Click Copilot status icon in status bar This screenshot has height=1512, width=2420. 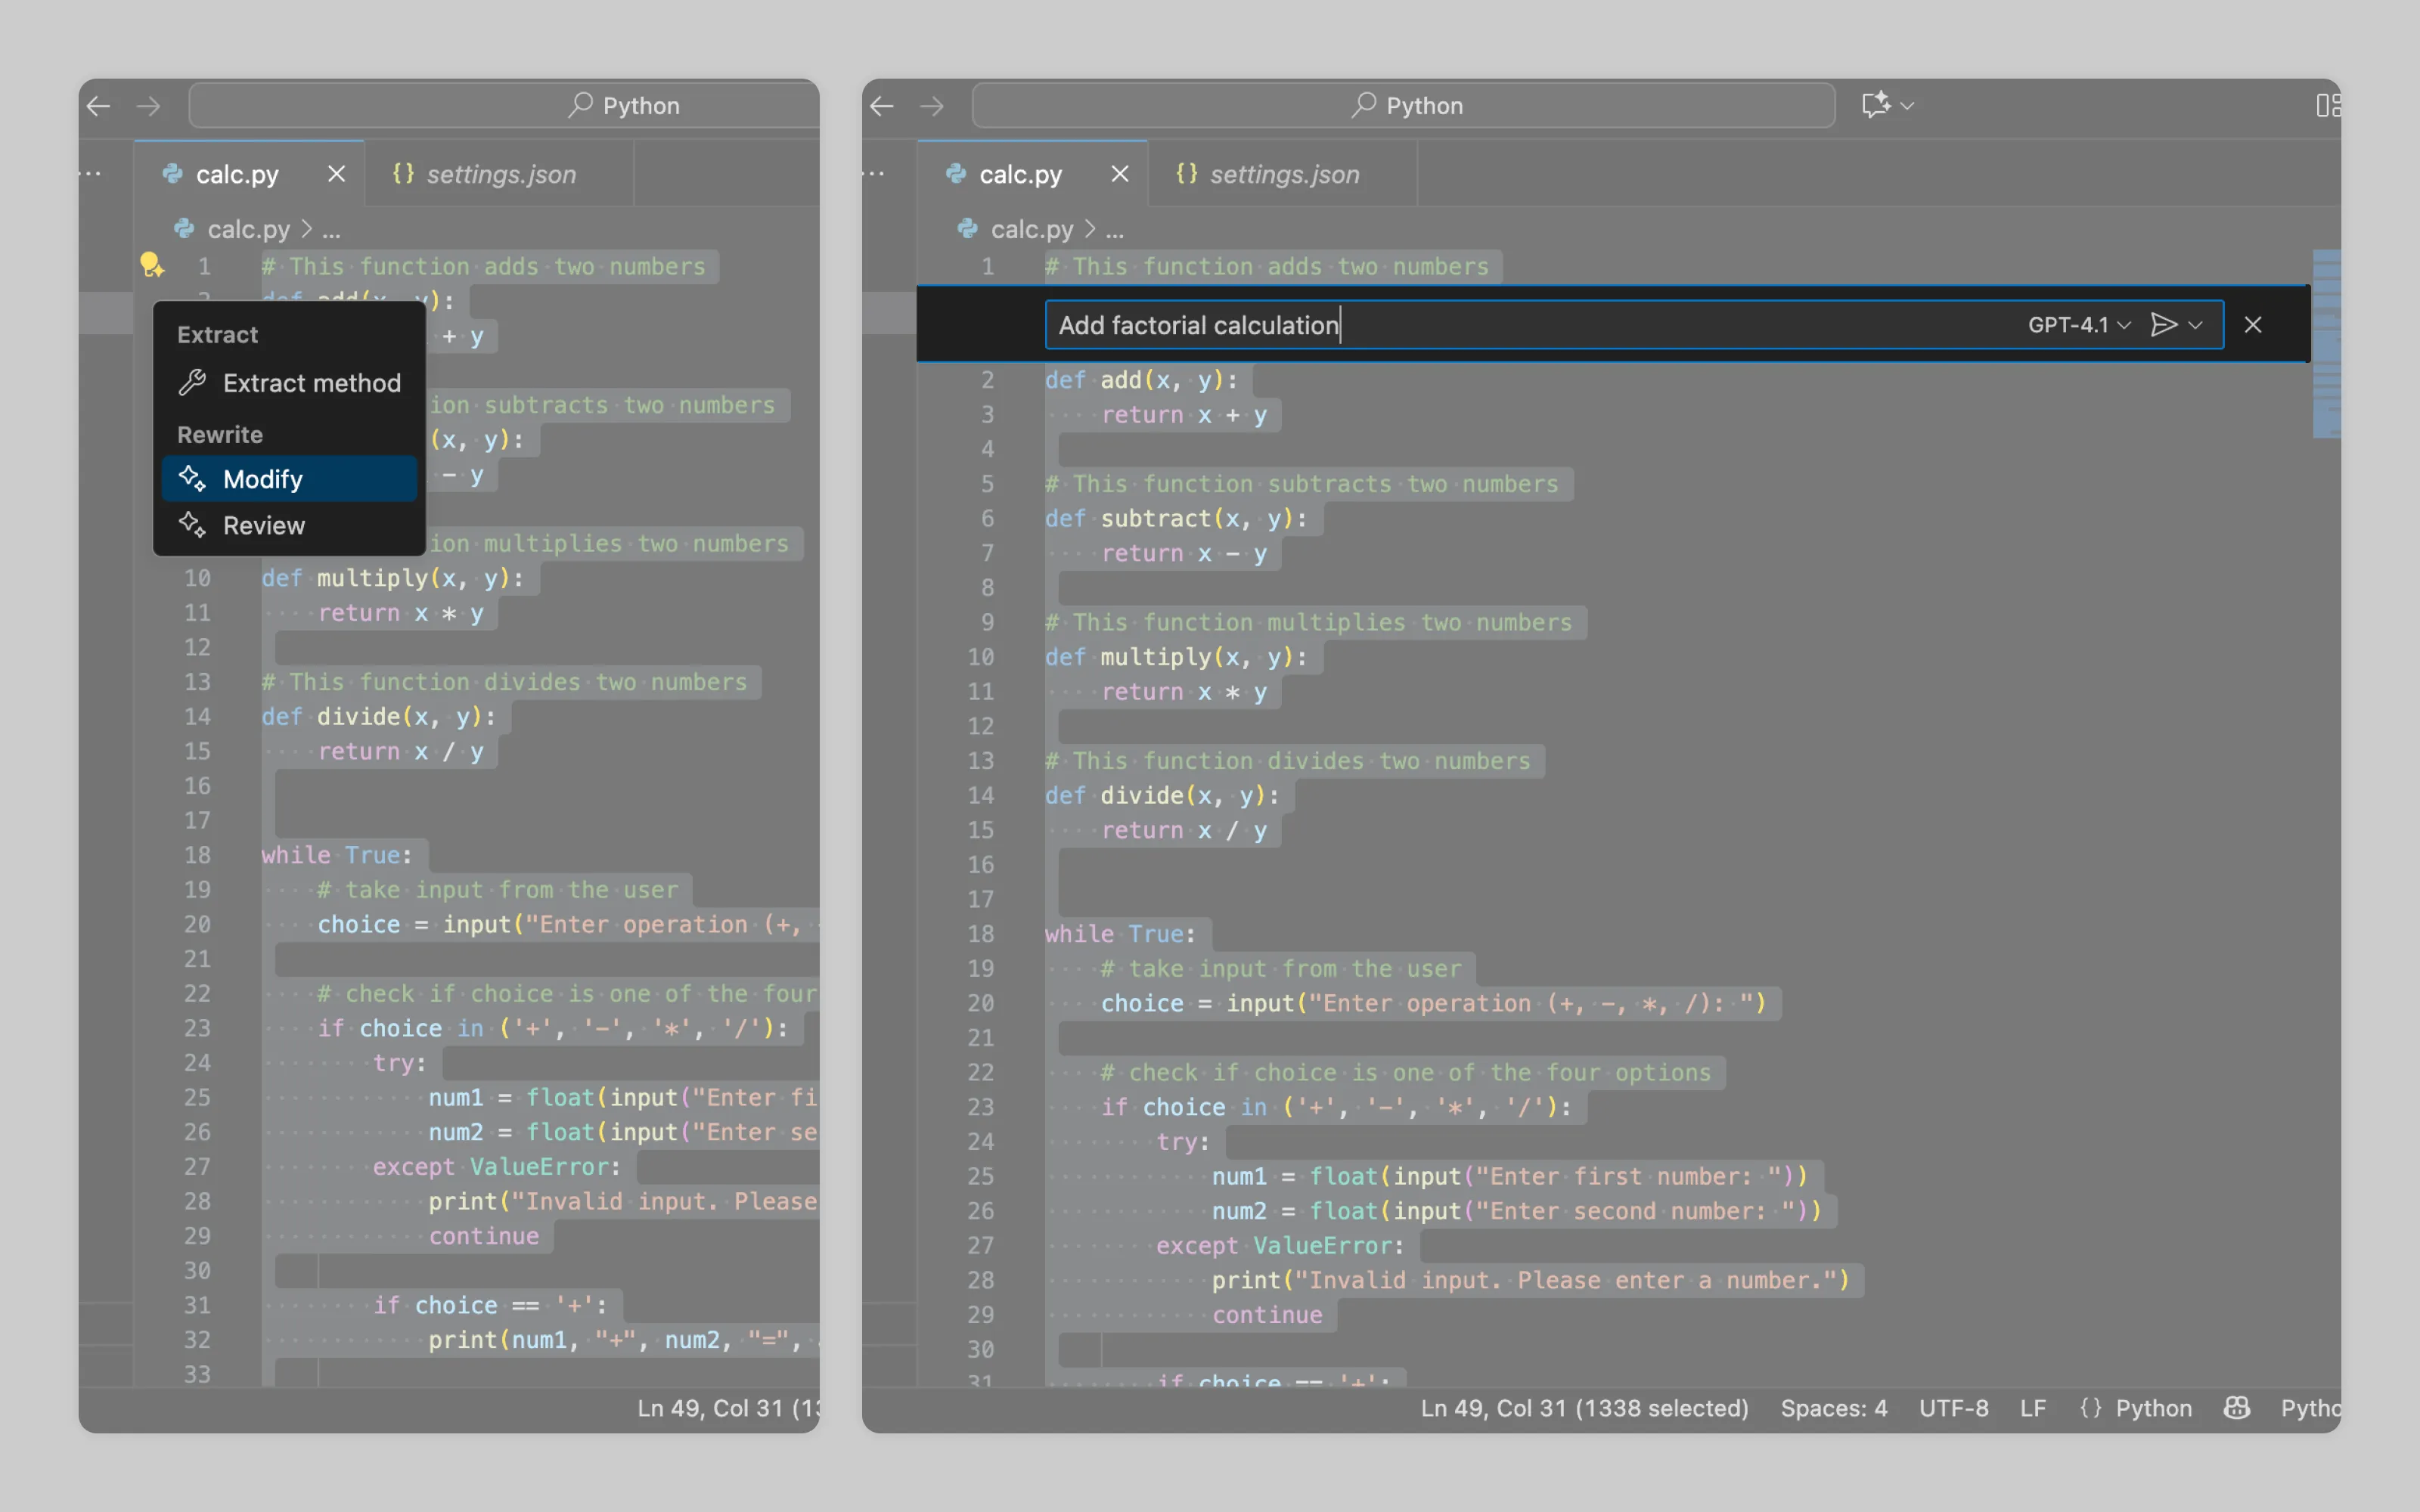pyautogui.click(x=2237, y=1408)
